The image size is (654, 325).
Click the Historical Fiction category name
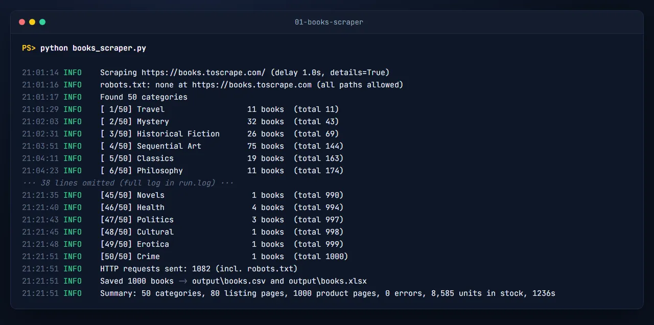(x=178, y=134)
